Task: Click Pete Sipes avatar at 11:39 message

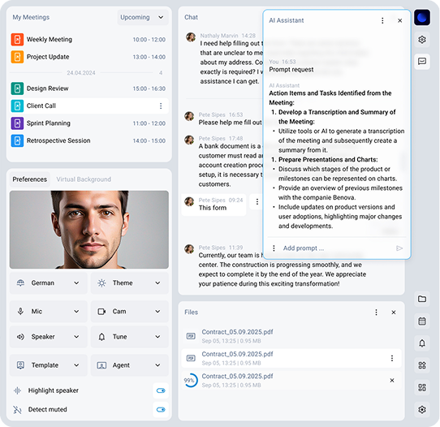Action: [x=189, y=248]
